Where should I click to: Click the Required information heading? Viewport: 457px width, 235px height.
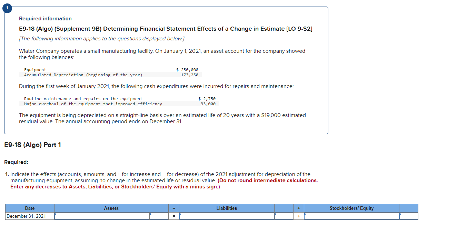(45, 18)
